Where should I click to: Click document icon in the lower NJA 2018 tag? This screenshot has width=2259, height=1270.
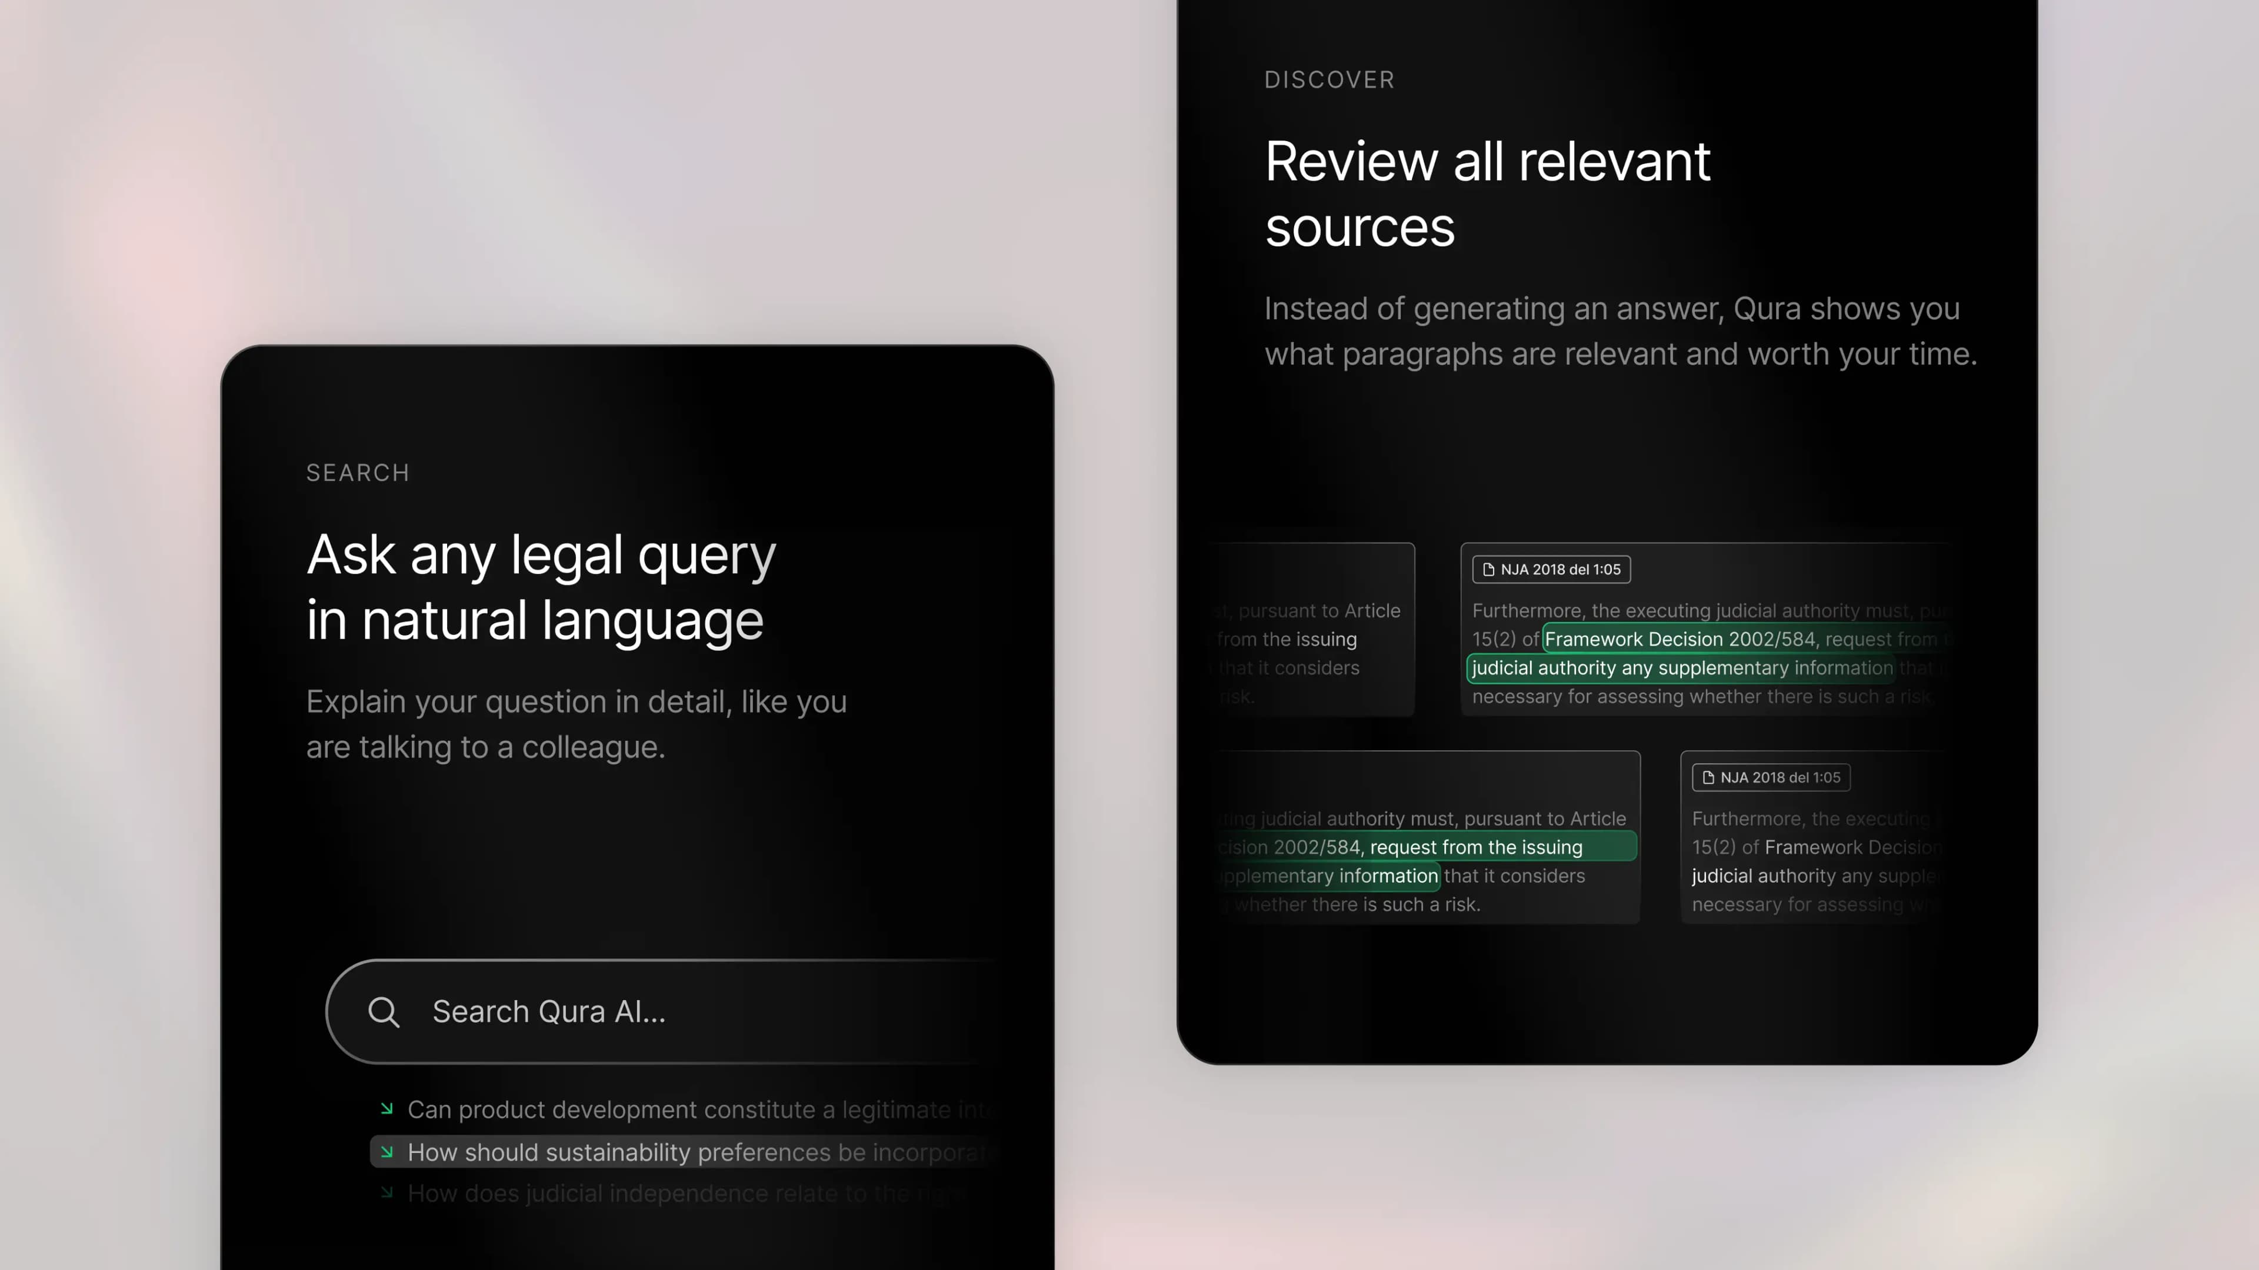1708,777
